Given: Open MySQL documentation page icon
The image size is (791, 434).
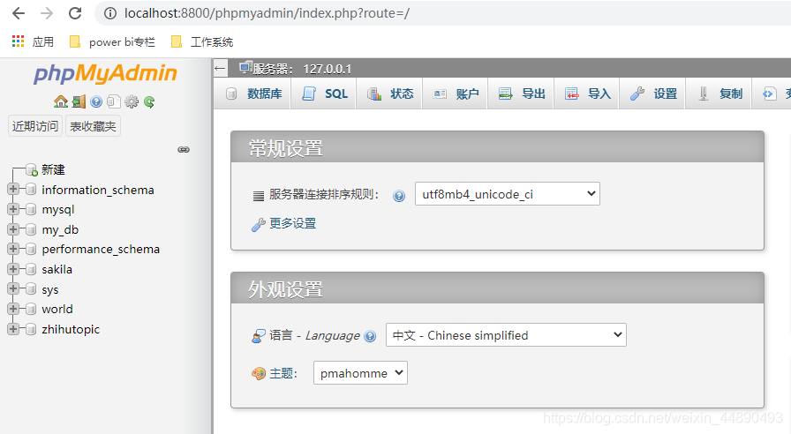Looking at the screenshot, I should coord(114,101).
